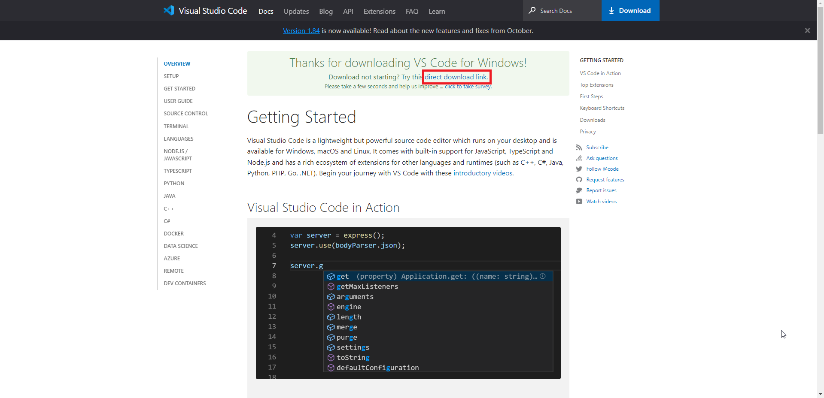Open the introductory videos link

483,173
